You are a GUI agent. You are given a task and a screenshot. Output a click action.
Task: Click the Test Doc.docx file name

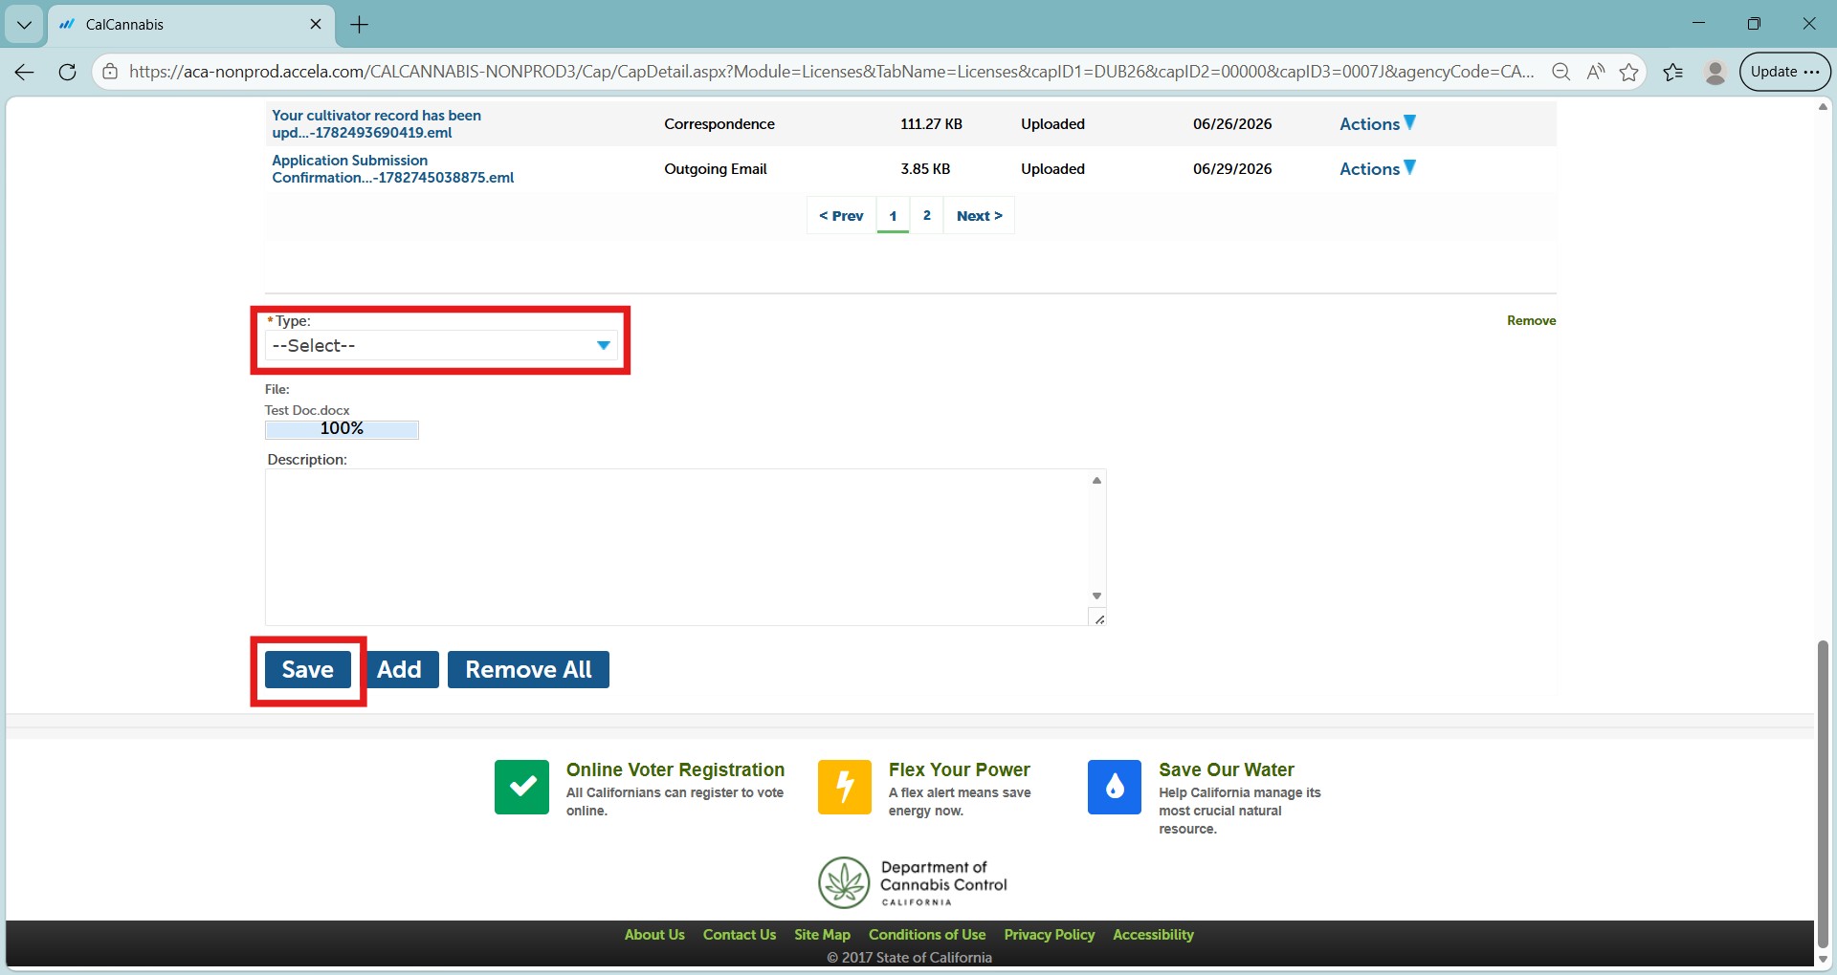[x=307, y=410]
